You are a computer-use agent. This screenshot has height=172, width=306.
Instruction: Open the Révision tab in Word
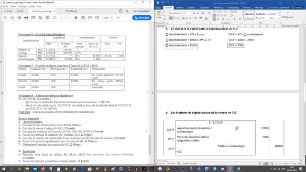(247, 8)
